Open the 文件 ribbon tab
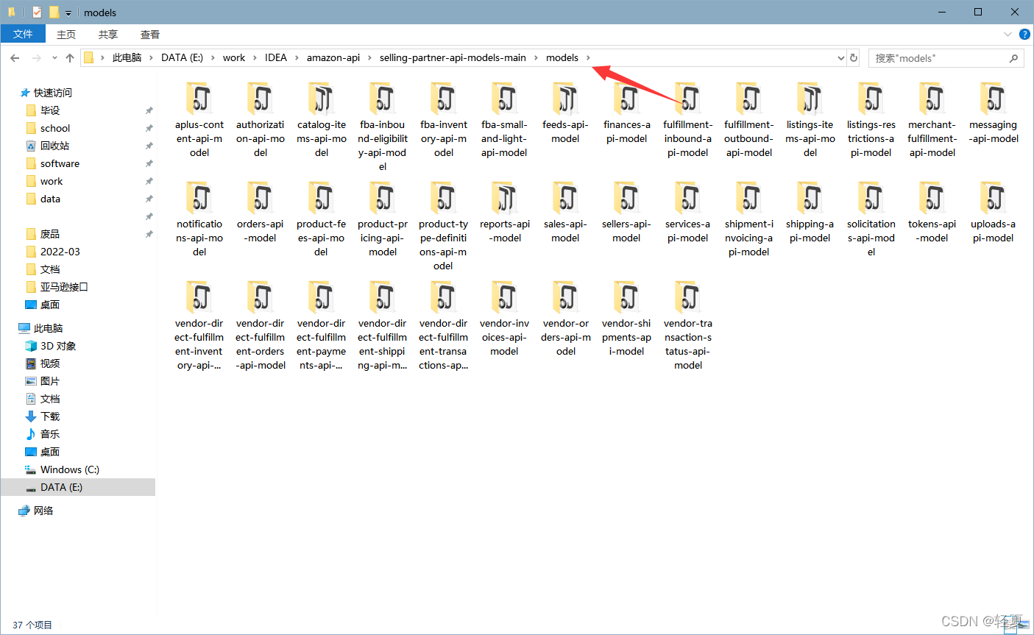 23,34
